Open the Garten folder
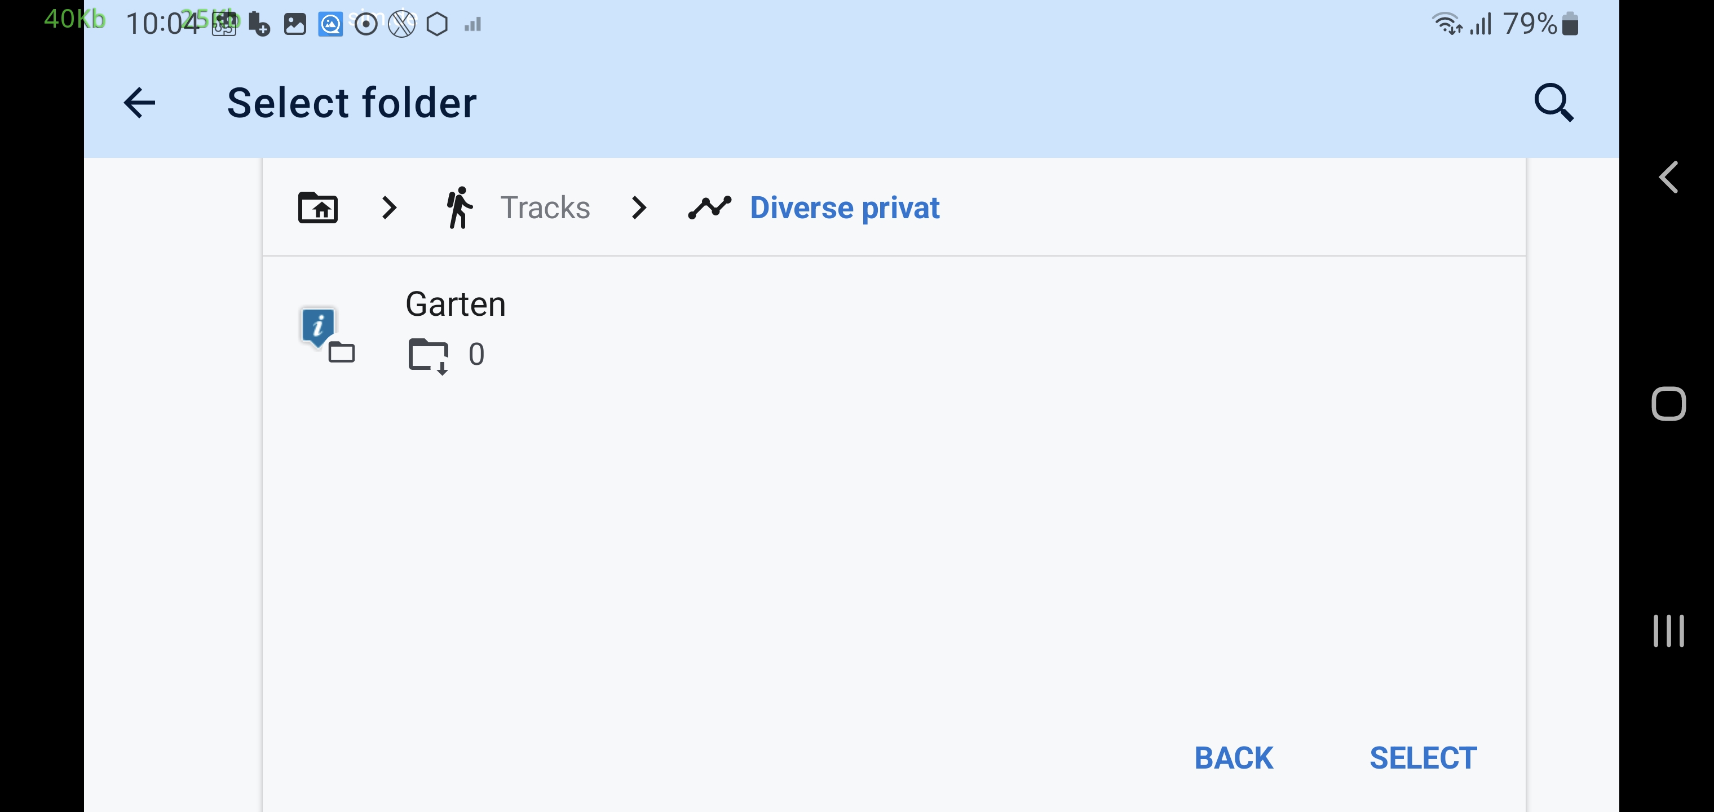This screenshot has height=812, width=1714. [456, 305]
